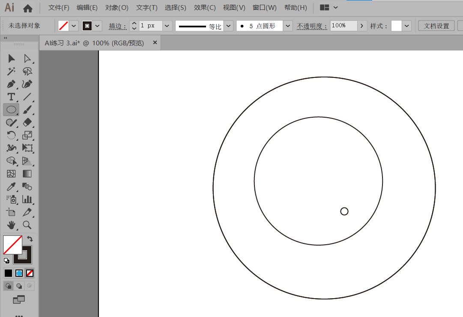This screenshot has height=317, width=463.
Task: Swap fill and stroke colors arrow
Action: click(30, 239)
